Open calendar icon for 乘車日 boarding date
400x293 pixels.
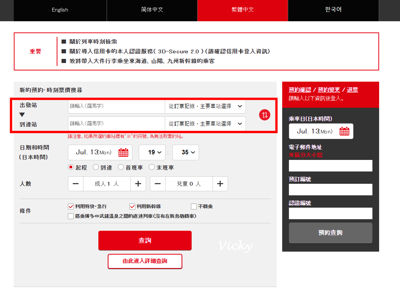point(344,131)
